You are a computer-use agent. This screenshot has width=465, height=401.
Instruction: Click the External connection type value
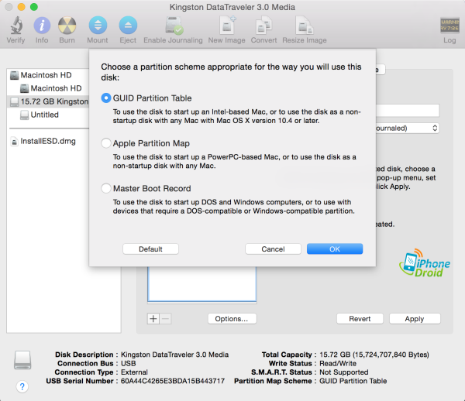click(x=134, y=372)
